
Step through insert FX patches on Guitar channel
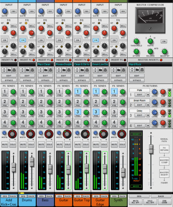coord(59,70)
